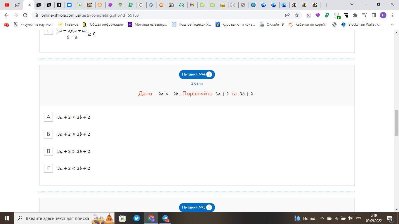Open the network Wi-Fi tray icon
This screenshot has height=224, width=399.
coord(336,218)
